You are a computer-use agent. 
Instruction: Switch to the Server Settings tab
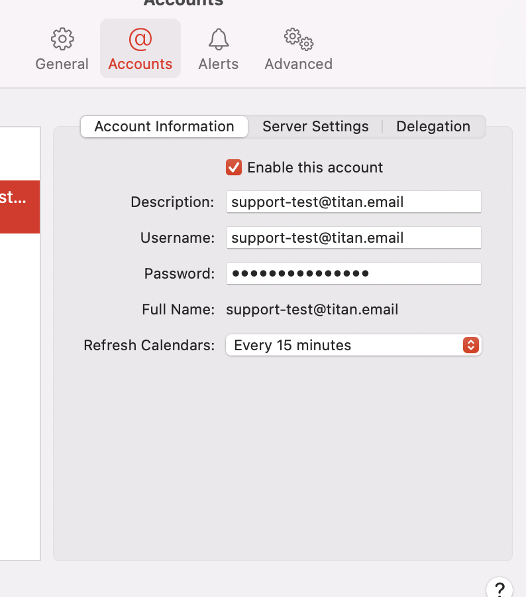(315, 127)
